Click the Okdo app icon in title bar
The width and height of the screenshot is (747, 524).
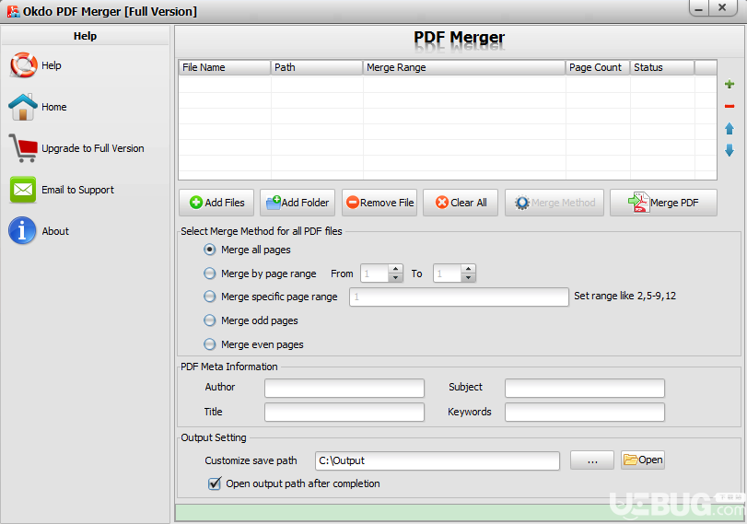(13, 11)
